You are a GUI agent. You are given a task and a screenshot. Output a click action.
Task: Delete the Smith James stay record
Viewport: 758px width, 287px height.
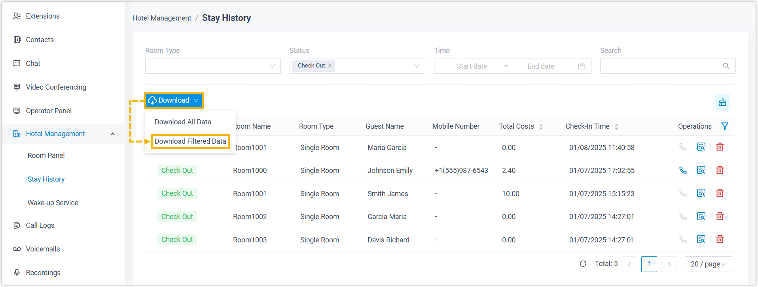[x=720, y=193]
